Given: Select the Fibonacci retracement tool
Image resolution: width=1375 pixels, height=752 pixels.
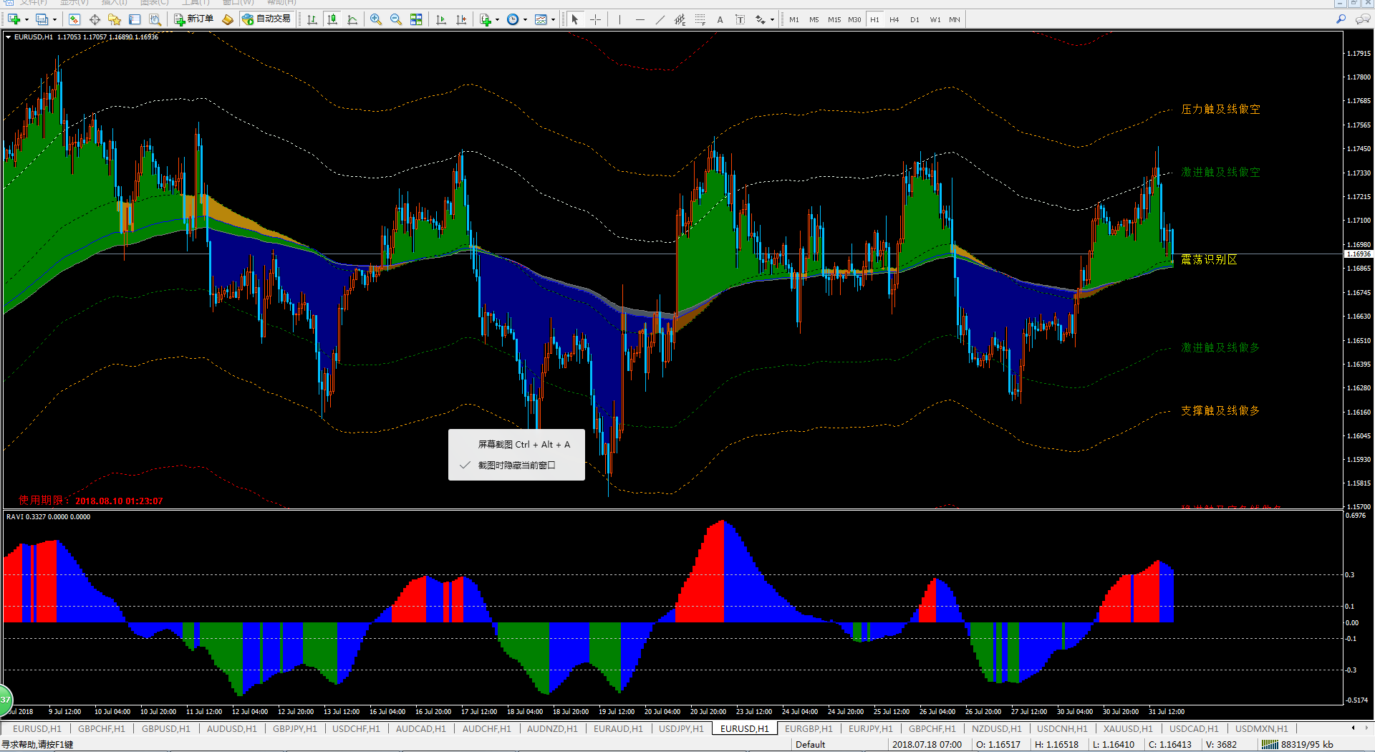Looking at the screenshot, I should click(700, 19).
